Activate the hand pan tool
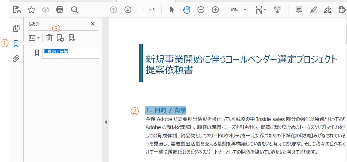 187,10
